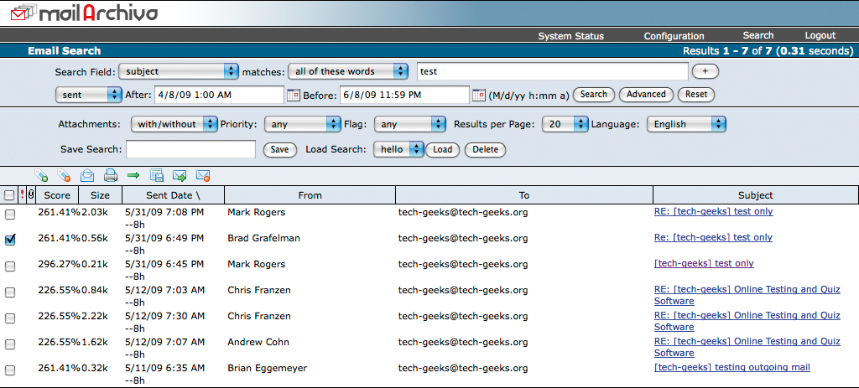Open the calendar picker for the After date
The width and height of the screenshot is (859, 388).
(x=294, y=95)
